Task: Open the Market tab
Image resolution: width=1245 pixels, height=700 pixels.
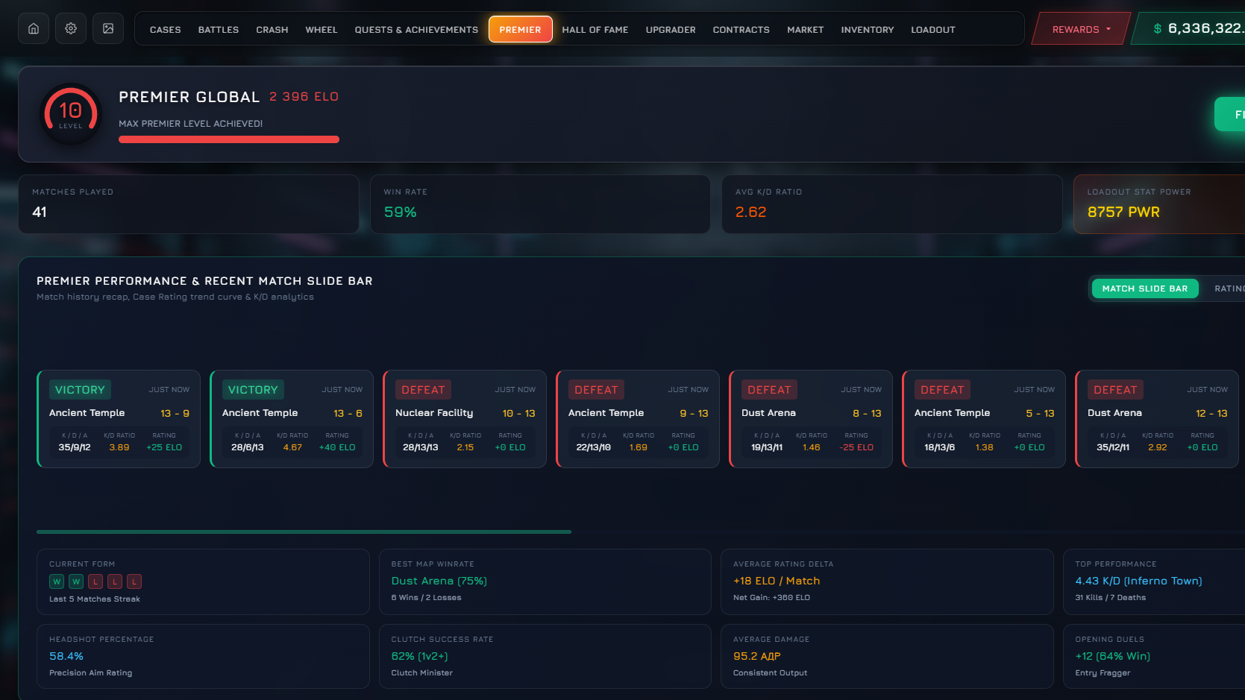Action: 806,30
